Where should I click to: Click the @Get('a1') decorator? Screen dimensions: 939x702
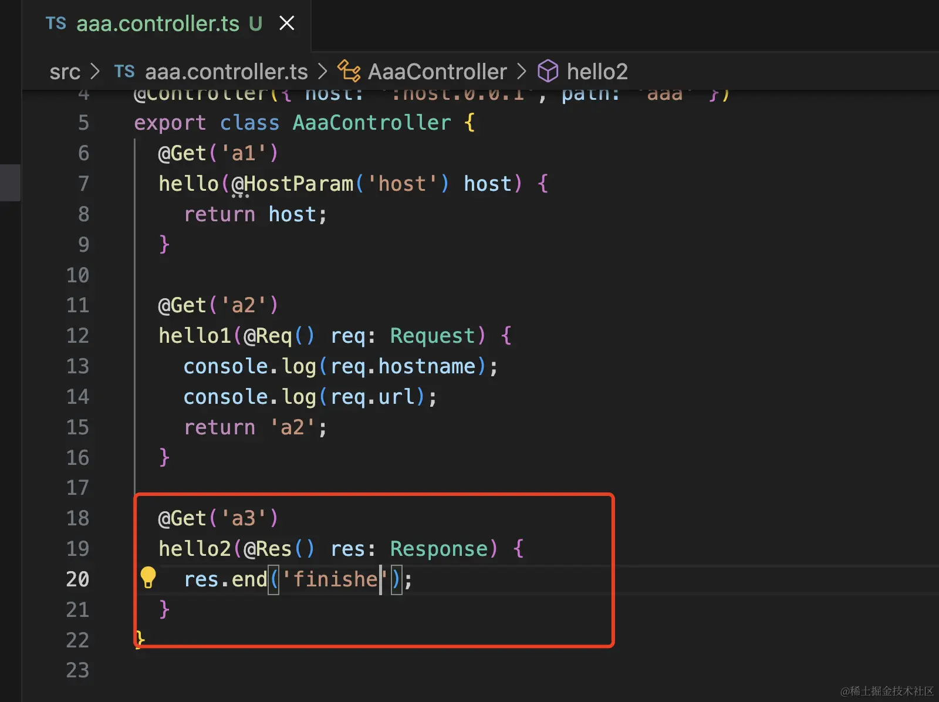(218, 153)
